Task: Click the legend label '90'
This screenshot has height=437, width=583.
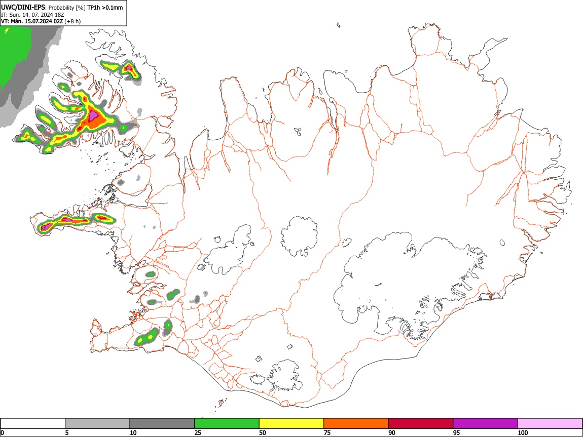Action: coord(392,432)
